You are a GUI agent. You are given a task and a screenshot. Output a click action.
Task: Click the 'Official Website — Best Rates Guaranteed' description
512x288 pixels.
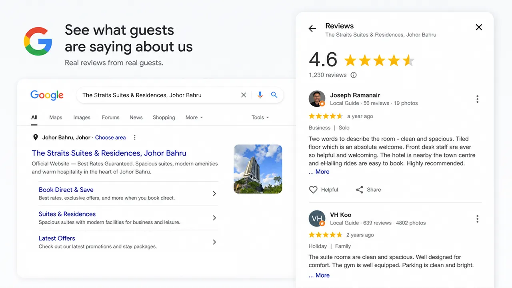pos(125,168)
